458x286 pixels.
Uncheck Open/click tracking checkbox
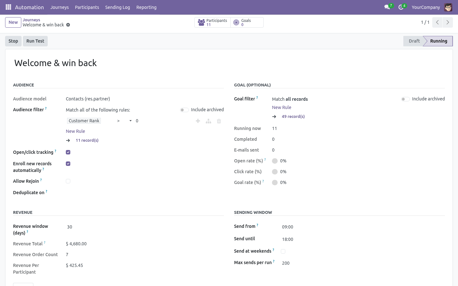(68, 152)
